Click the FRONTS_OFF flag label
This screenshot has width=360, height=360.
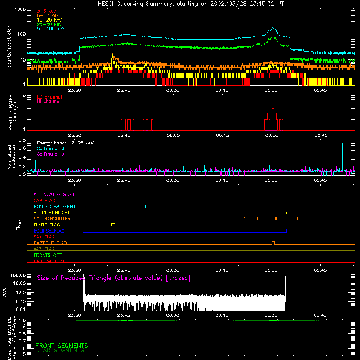48,255
